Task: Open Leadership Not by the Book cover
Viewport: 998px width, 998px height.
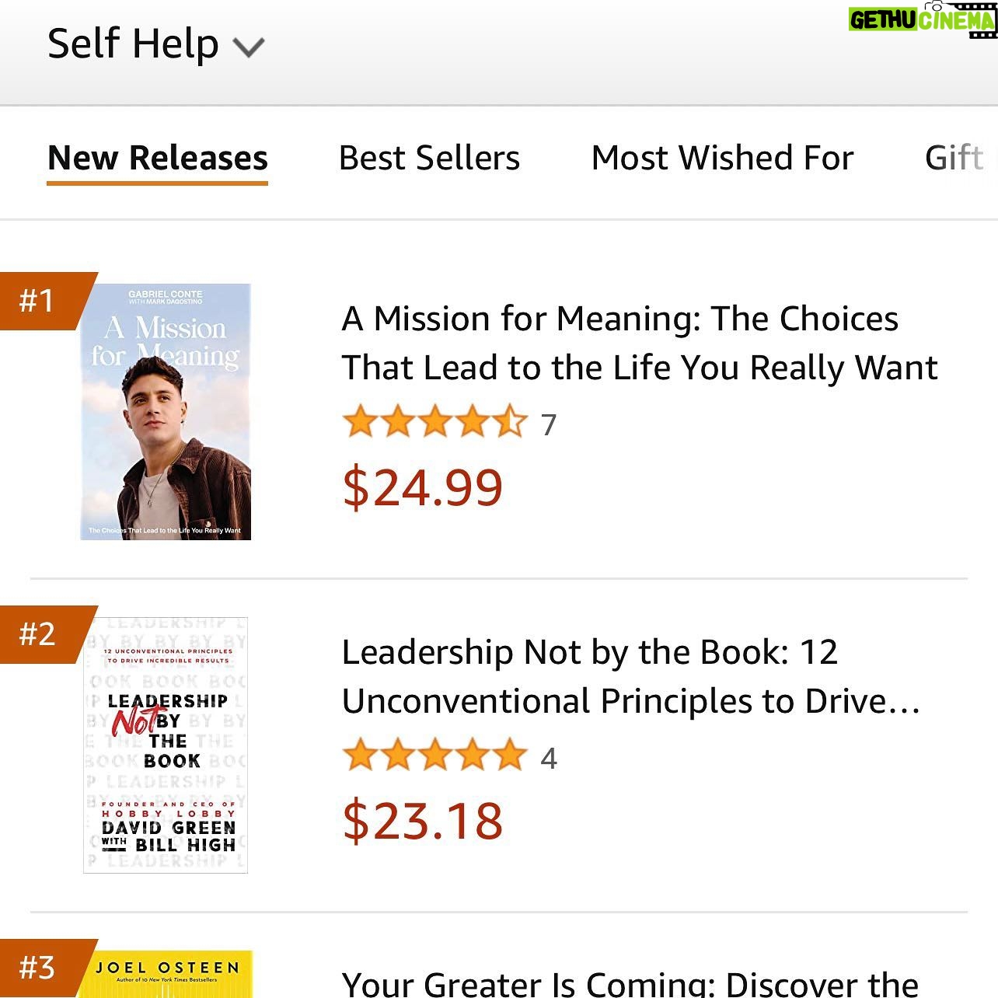Action: pyautogui.click(x=166, y=745)
